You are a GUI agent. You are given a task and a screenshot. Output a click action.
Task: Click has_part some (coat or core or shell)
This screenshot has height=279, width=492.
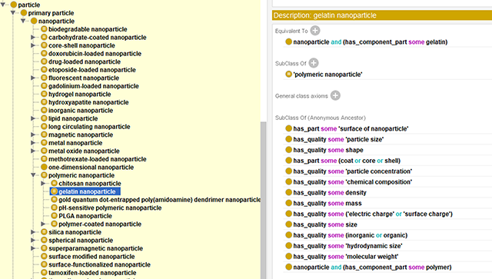[347, 161]
